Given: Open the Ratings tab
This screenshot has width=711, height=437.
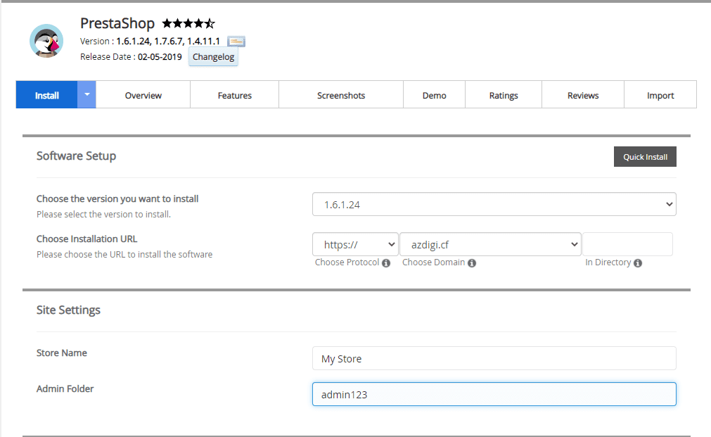Looking at the screenshot, I should click(x=504, y=95).
